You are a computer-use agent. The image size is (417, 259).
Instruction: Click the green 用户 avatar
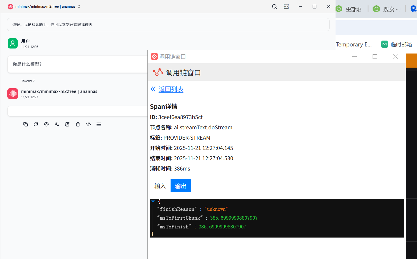click(13, 43)
